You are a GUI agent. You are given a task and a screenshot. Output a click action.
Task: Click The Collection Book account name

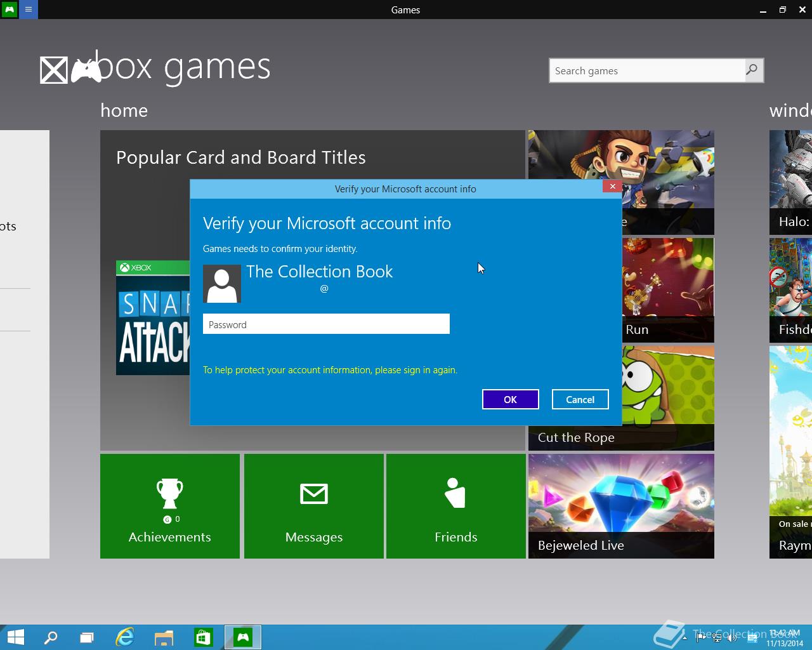[320, 272]
